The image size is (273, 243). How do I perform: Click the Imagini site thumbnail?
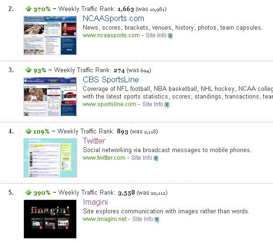tap(50, 219)
